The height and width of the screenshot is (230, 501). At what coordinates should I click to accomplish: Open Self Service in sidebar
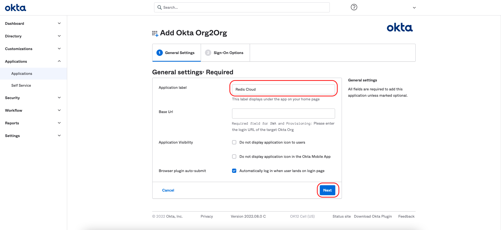coord(21,85)
